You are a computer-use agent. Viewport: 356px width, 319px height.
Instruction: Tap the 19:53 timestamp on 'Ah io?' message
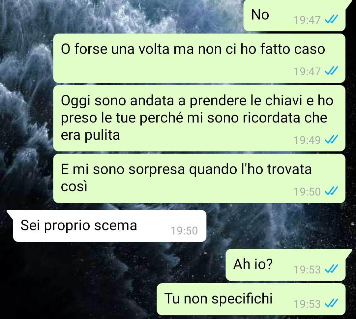point(307,269)
